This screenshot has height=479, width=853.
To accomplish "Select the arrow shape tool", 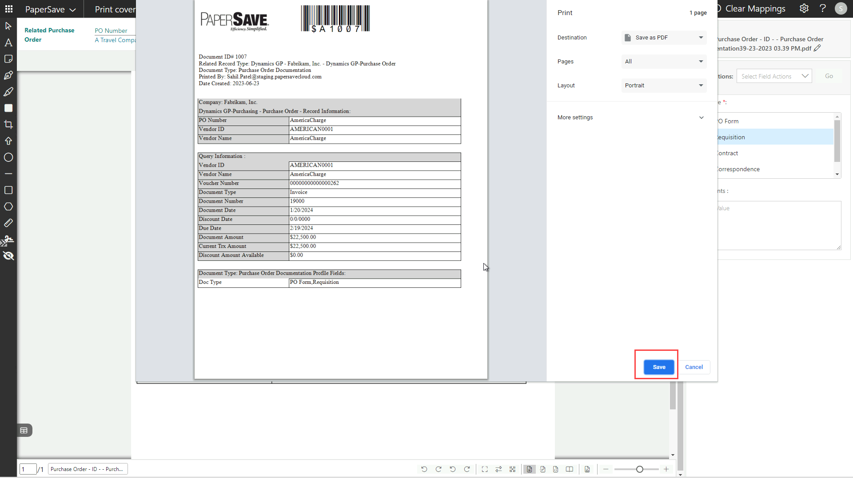I will [8, 141].
